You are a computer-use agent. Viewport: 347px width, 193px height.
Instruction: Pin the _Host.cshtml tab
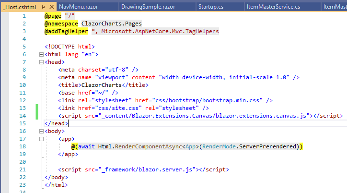[x=43, y=7]
